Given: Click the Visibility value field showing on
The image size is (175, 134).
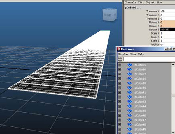Looking at the screenshot, I should click(167, 44).
